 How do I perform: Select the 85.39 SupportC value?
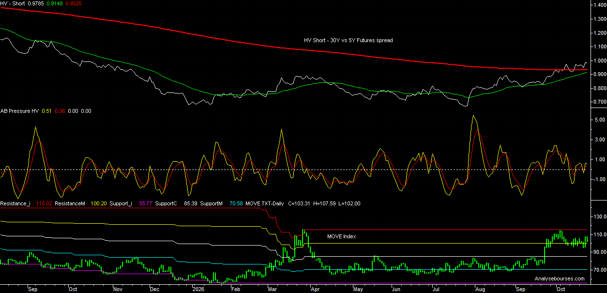[x=191, y=203]
